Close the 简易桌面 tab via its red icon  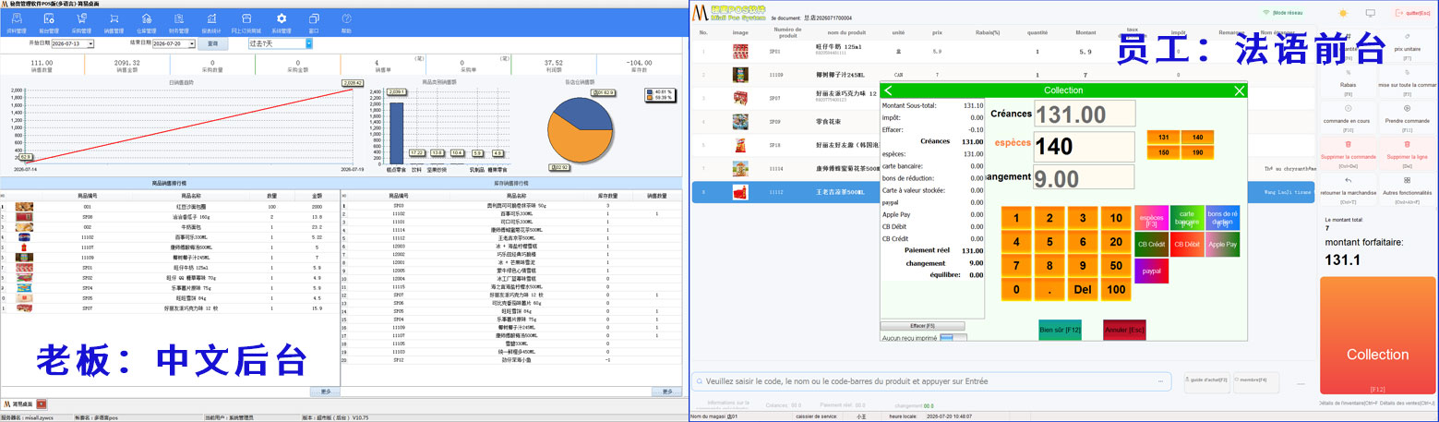coord(42,404)
